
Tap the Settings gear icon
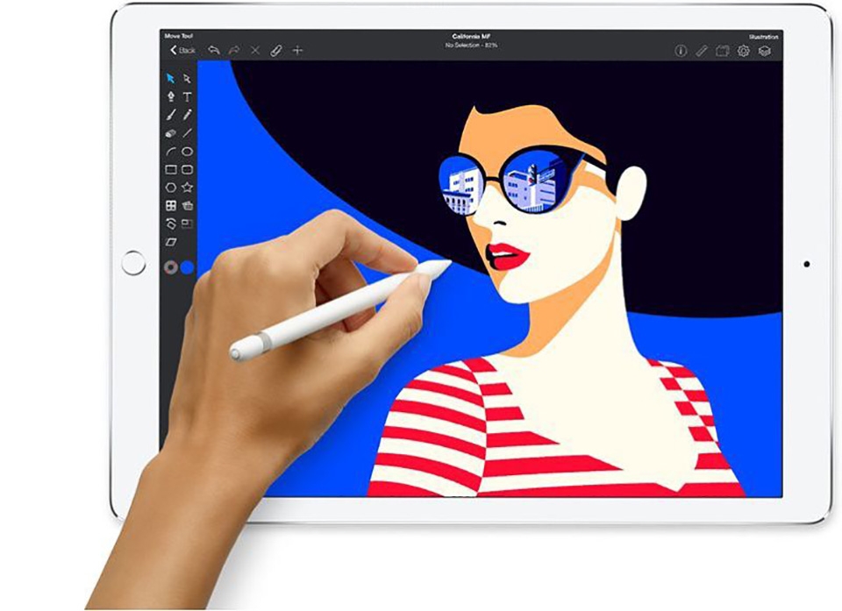743,51
